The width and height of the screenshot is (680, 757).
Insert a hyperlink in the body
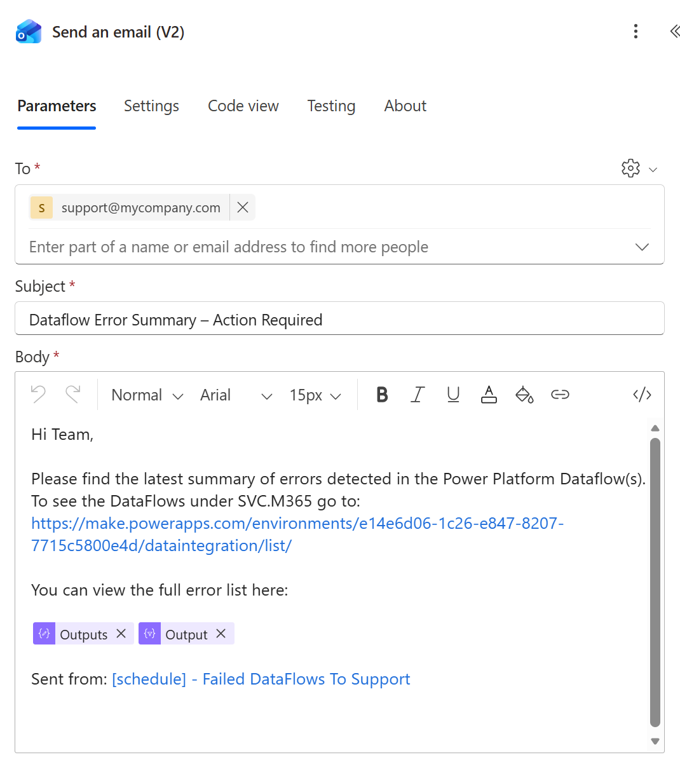point(561,395)
